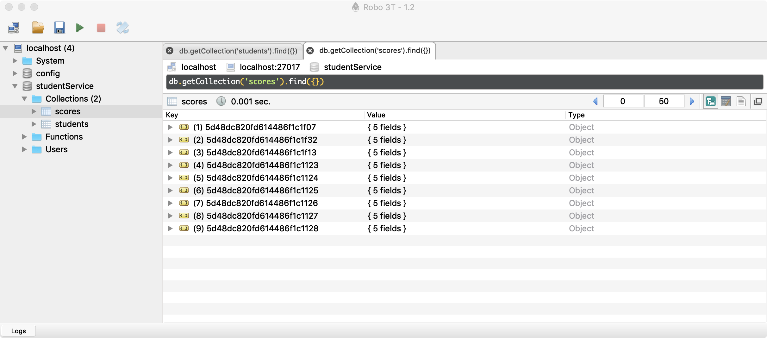
Task: Click the Functions folder icon
Action: (37, 137)
